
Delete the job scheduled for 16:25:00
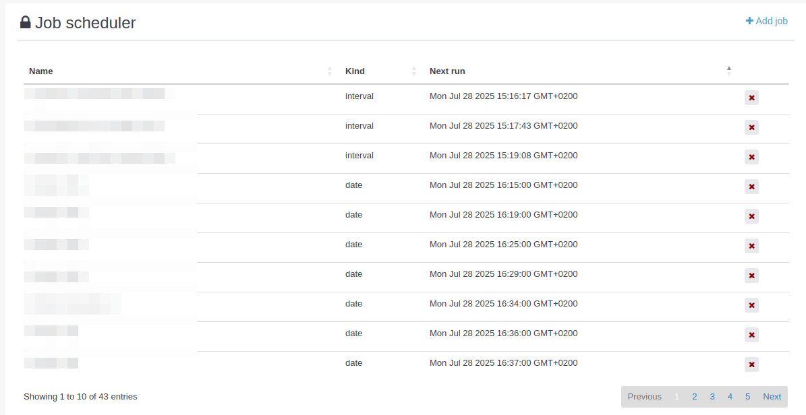[x=751, y=246]
